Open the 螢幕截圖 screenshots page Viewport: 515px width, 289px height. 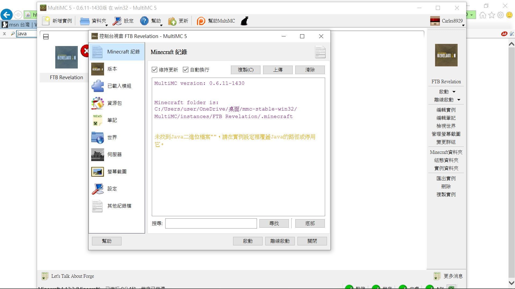[x=117, y=172]
